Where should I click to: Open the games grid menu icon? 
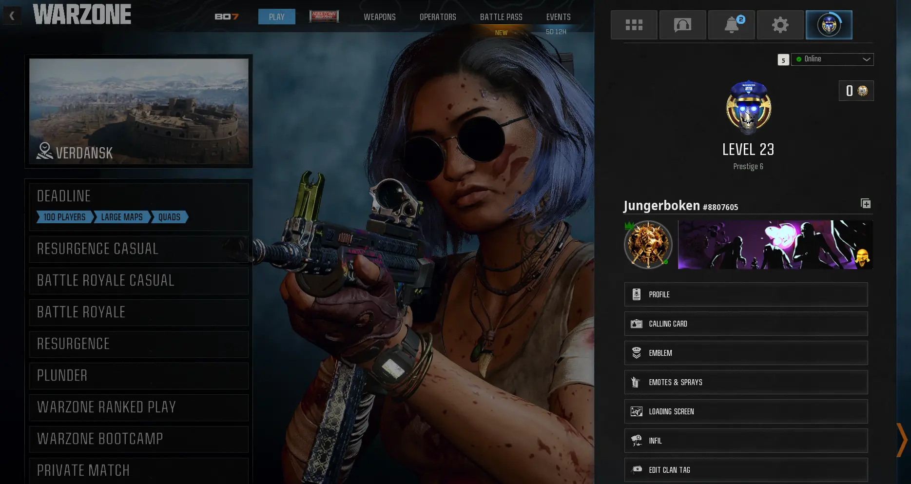(634, 25)
